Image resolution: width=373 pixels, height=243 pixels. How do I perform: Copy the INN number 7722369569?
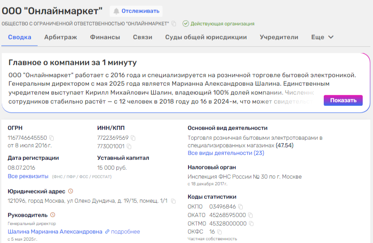point(133,138)
